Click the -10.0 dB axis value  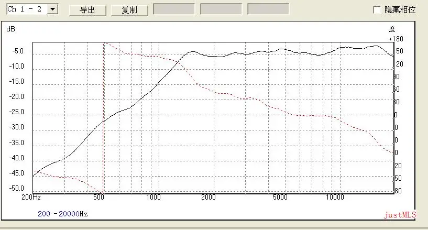pyautogui.click(x=16, y=67)
